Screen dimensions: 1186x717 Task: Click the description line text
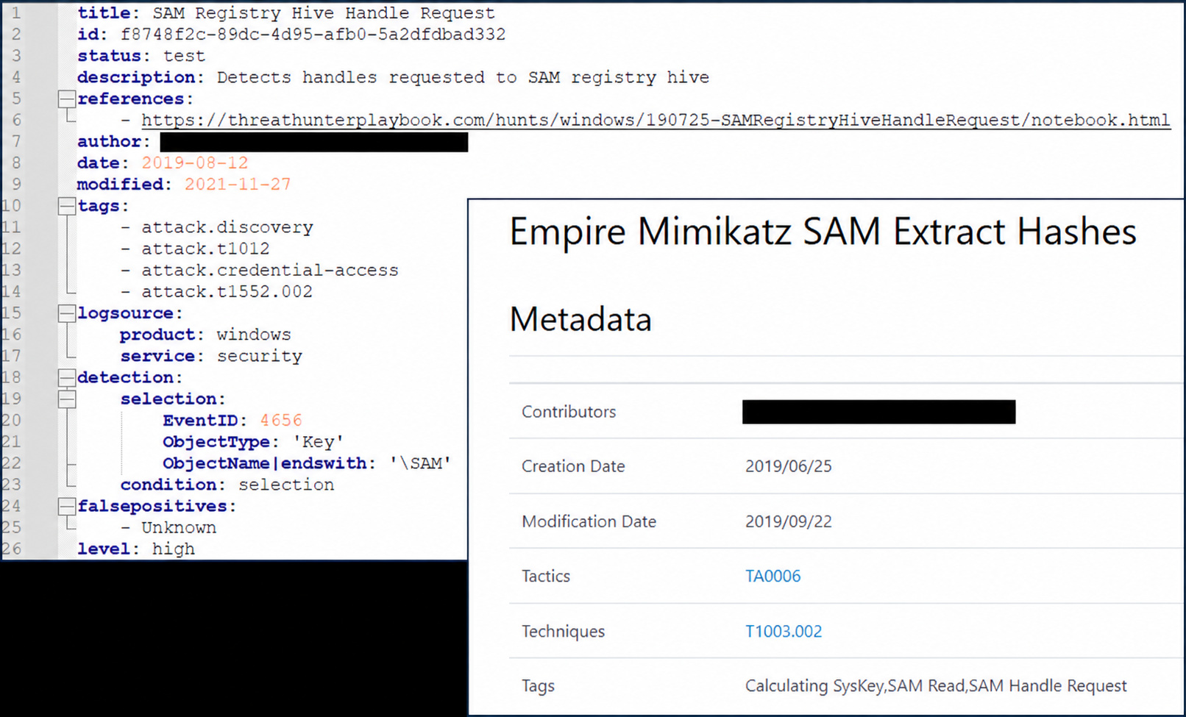[393, 77]
